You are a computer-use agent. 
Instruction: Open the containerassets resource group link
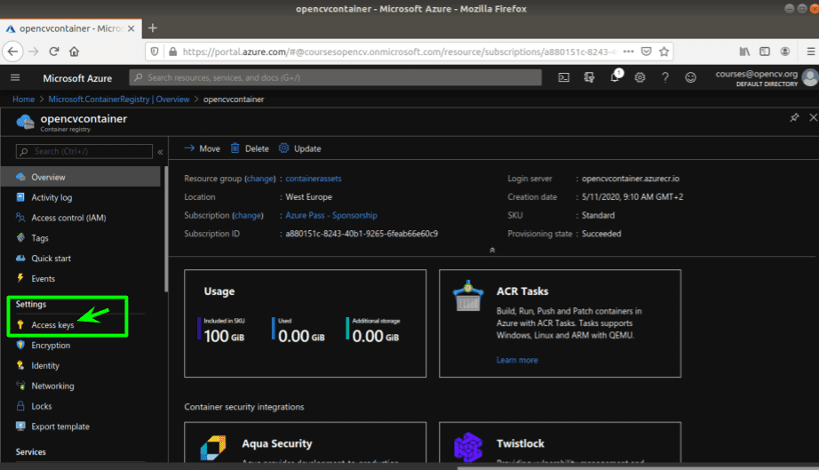tap(314, 179)
